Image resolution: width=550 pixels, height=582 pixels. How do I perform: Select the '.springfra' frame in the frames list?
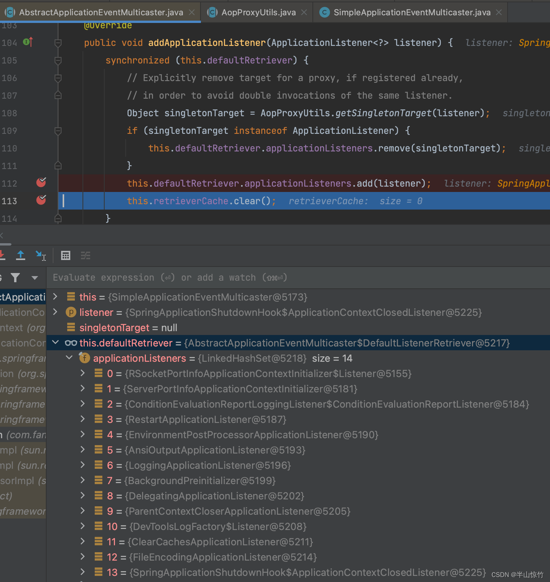(23, 358)
